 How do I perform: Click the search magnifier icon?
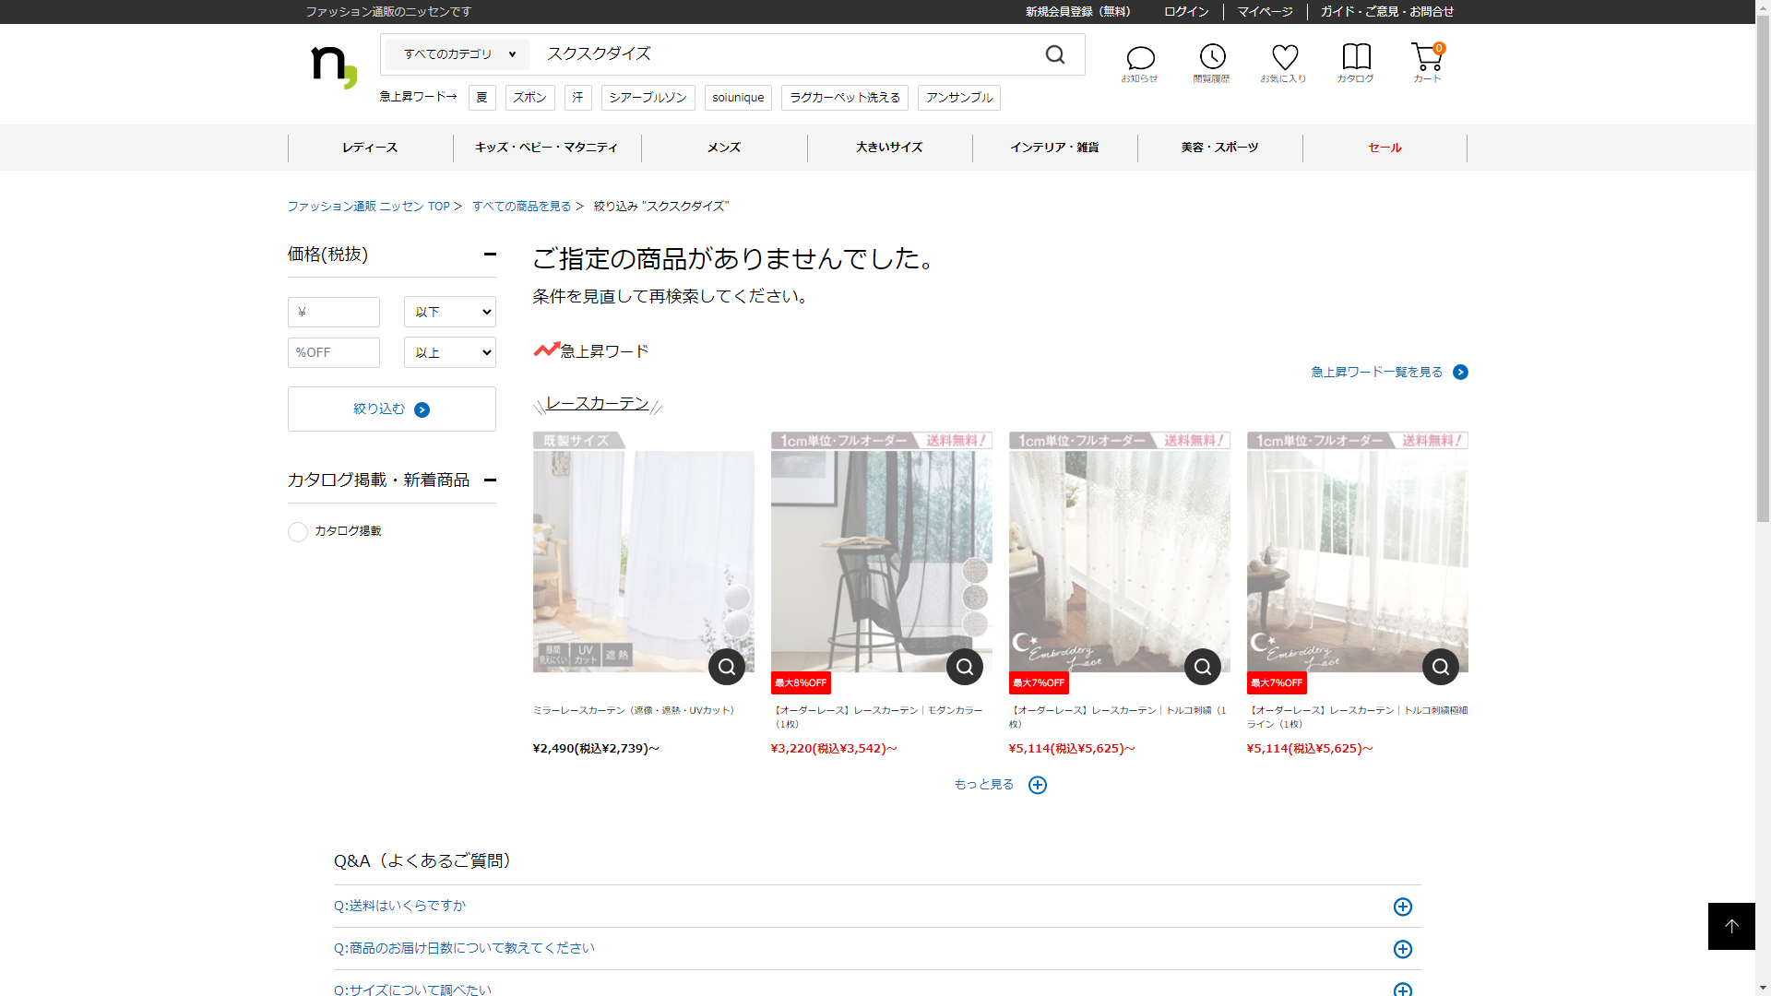1055,55
